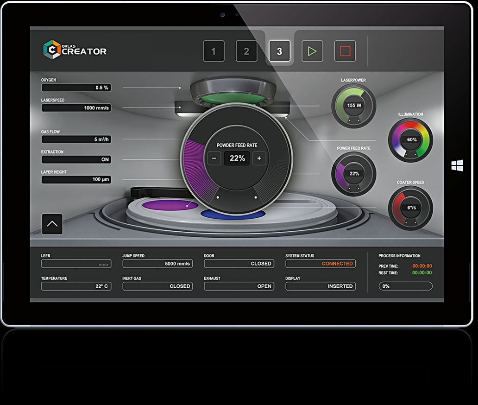Select the Coater Speed 6°/s dial
The image size is (478, 405).
411,208
